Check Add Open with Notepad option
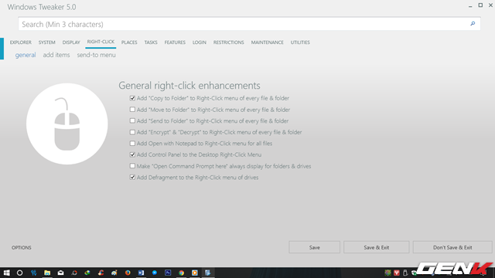The image size is (495, 278). (x=132, y=144)
